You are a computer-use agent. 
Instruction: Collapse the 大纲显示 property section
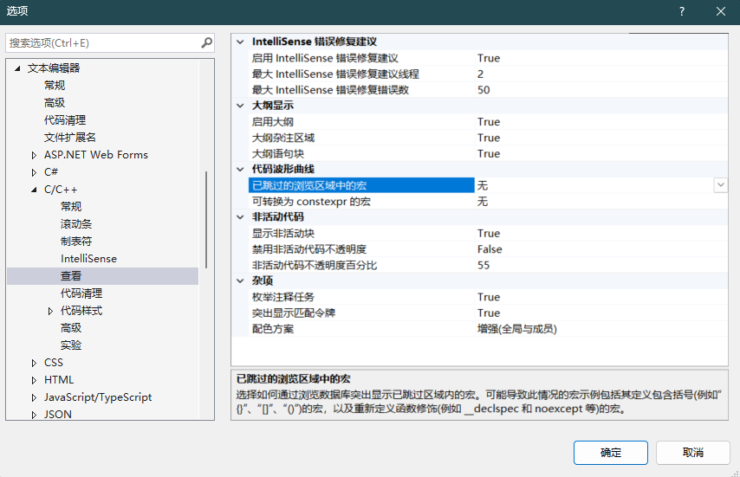(x=241, y=106)
